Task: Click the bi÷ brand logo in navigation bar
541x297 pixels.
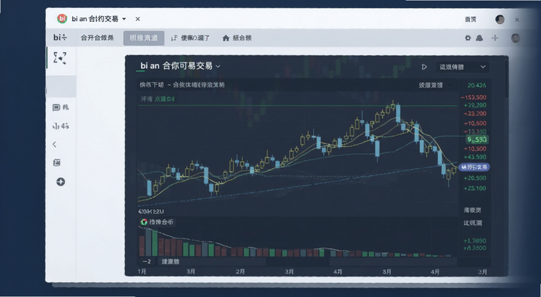Action: (x=60, y=38)
